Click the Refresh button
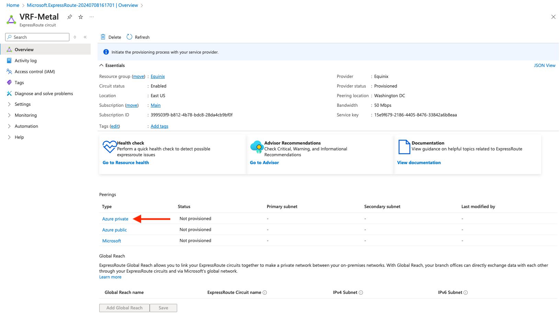Viewport: 560px width, 331px height. [138, 37]
